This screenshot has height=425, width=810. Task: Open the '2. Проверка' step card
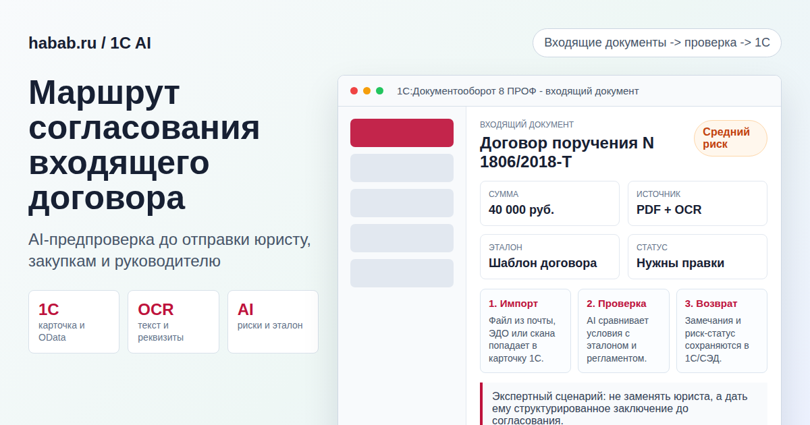(624, 331)
